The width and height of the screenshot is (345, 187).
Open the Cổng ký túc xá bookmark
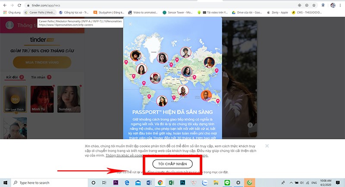click(x=74, y=12)
